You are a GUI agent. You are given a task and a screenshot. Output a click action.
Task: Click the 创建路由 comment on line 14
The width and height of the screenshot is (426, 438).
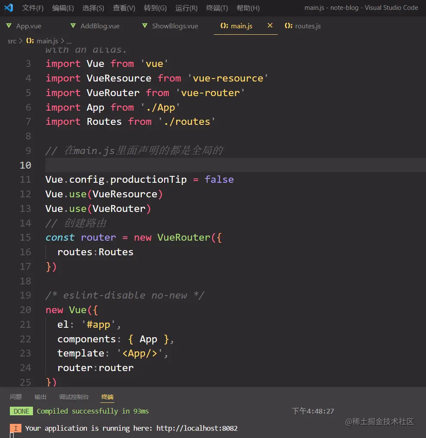(76, 223)
